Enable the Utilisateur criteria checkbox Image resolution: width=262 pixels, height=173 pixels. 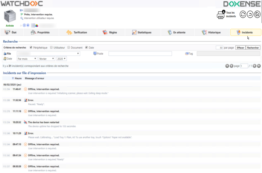click(x=51, y=47)
